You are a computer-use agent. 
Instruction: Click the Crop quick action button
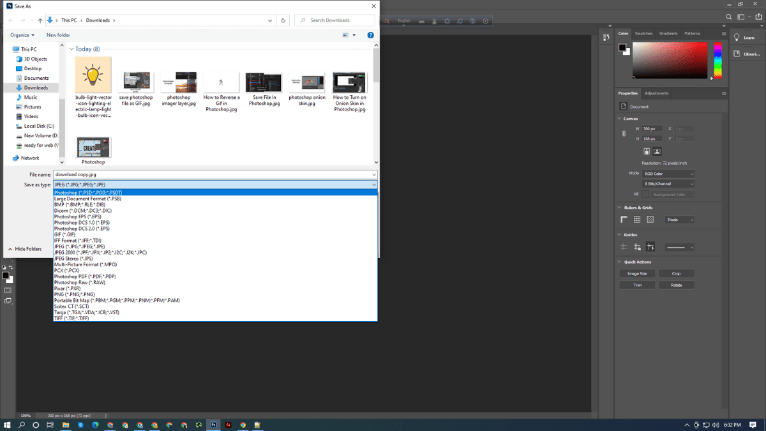676,273
